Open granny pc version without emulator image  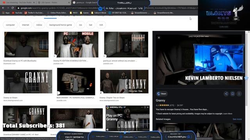point(126,45)
